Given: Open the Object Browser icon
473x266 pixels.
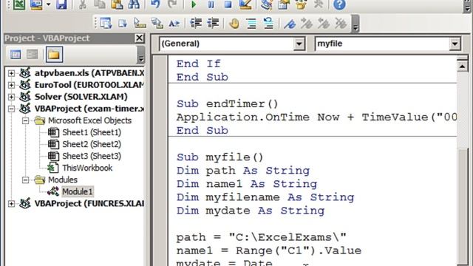Looking at the screenshot, I should click(x=301, y=4).
